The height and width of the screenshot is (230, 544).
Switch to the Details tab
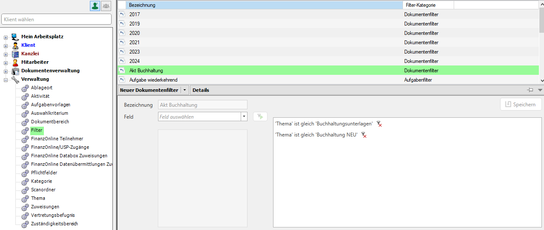201,90
